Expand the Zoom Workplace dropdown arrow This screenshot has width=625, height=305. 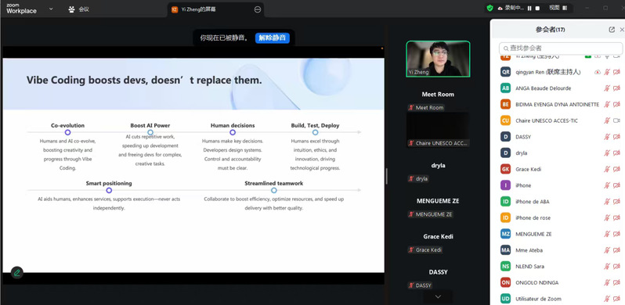[51, 9]
